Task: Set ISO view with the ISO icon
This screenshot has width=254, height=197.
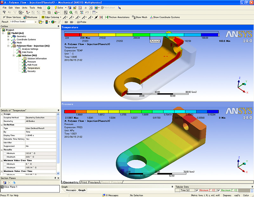Action: click(x=82, y=12)
